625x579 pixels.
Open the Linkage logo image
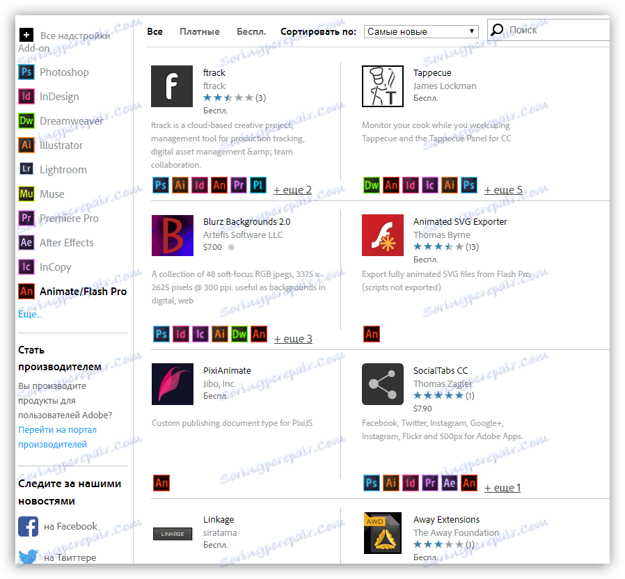[173, 534]
